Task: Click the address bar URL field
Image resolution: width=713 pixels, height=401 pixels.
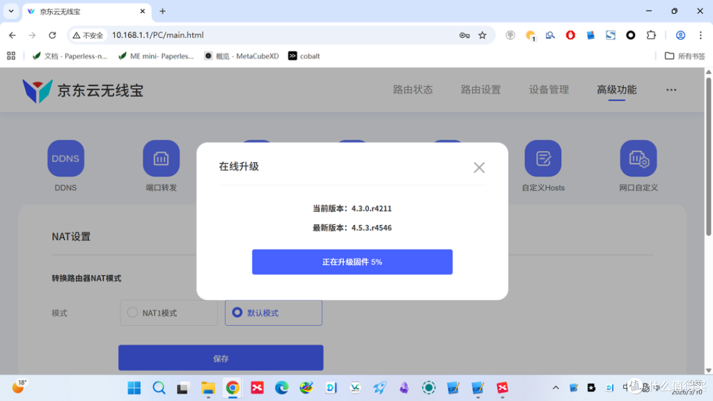Action: (282, 35)
